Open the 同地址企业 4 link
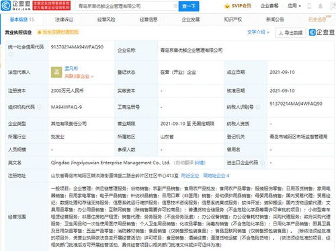Image resolution: width=336 pixels, height=251 pixels. (216, 176)
